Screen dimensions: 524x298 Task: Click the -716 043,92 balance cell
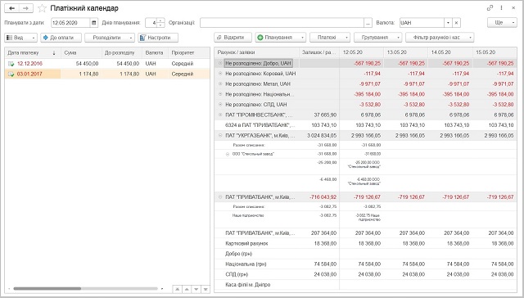tap(319, 197)
